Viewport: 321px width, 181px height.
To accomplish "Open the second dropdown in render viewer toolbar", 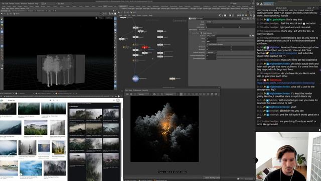I will click(172, 94).
